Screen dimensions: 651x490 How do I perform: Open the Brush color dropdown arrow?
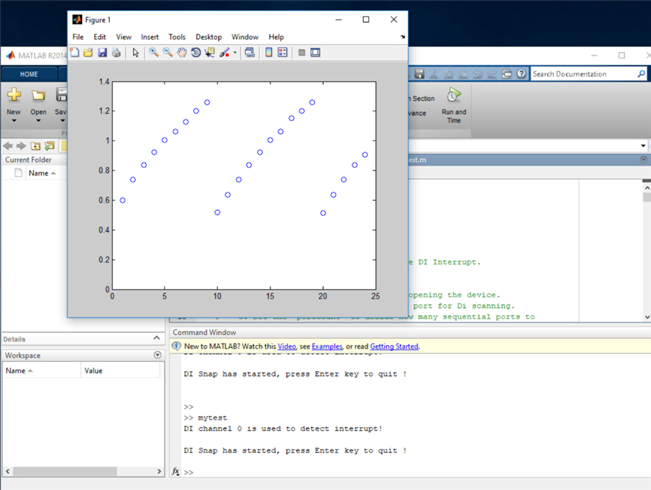point(235,53)
